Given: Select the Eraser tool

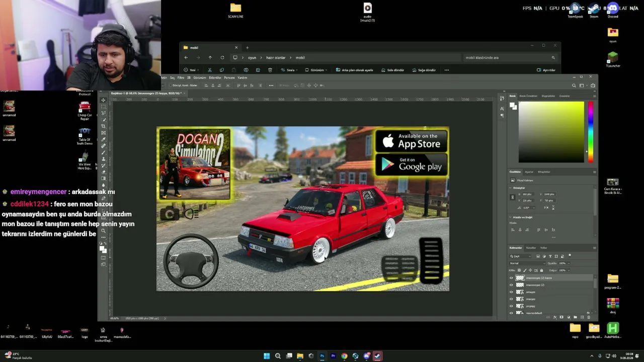Looking at the screenshot, I should coord(104,172).
